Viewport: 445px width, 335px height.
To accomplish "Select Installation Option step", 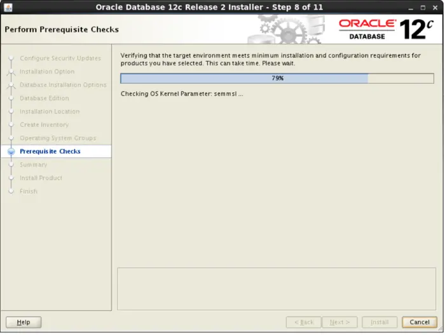I will point(47,71).
